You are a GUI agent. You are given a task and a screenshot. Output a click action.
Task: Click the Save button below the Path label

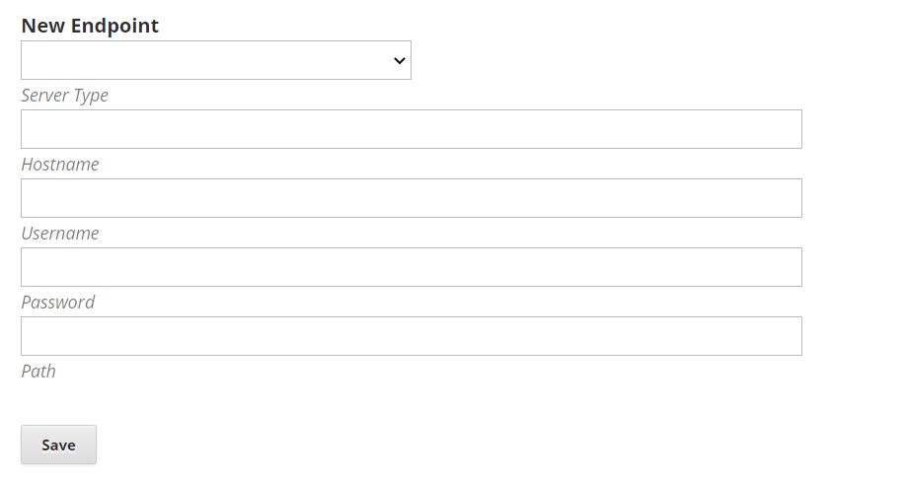coord(58,444)
